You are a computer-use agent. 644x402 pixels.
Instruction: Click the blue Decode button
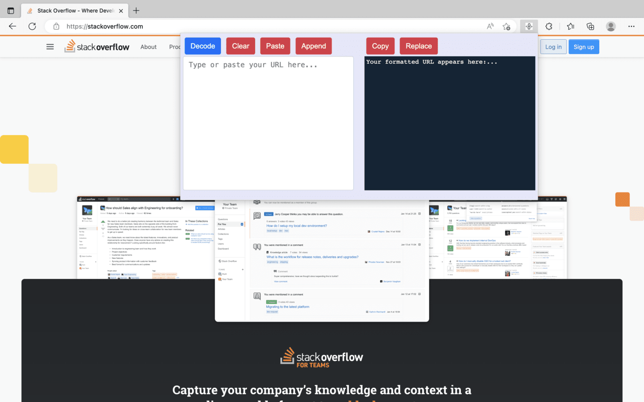coord(203,46)
